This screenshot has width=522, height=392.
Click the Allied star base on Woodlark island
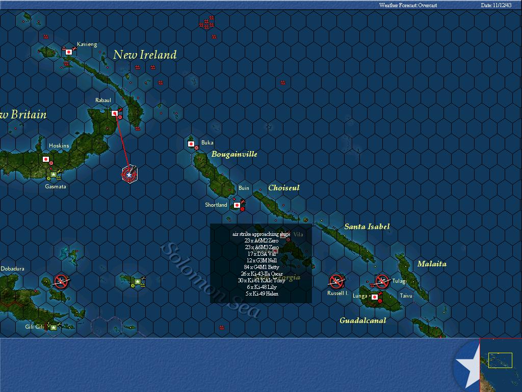click(x=138, y=282)
